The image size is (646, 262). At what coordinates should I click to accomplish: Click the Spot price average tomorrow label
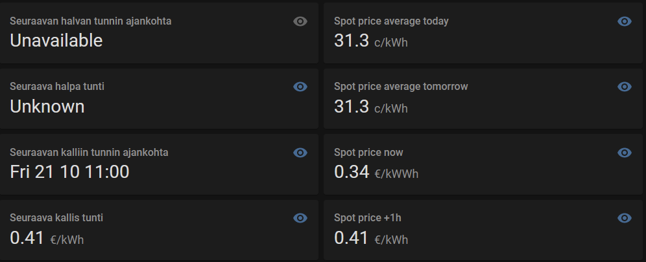click(x=401, y=87)
